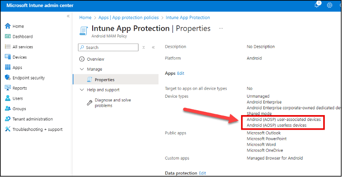Screen dimensions: 342x177
Task: Select the Overview menu item
Action: pos(96,59)
